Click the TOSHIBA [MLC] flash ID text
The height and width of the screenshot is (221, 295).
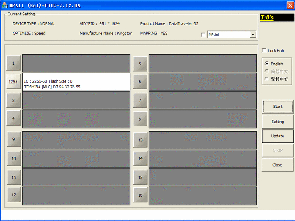[x=52, y=87]
